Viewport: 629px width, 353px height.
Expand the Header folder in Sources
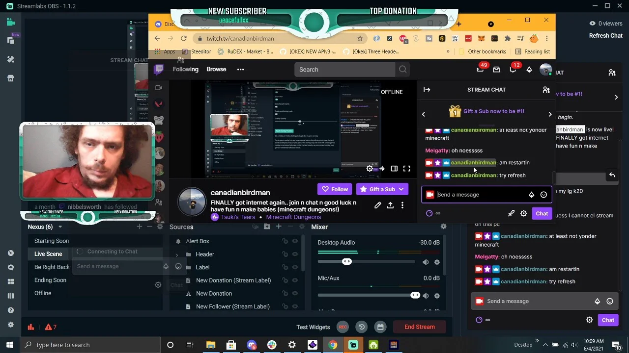tap(177, 254)
